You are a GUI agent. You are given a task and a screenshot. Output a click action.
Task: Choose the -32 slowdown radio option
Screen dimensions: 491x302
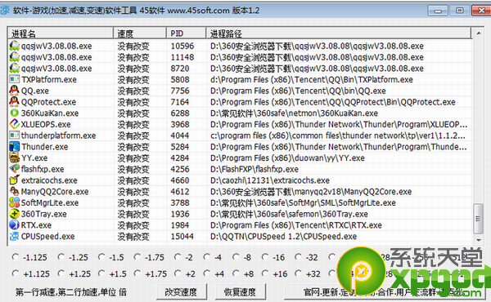[x=298, y=257]
